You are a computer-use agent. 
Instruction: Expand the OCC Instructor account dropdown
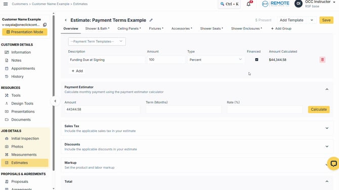point(334,2)
